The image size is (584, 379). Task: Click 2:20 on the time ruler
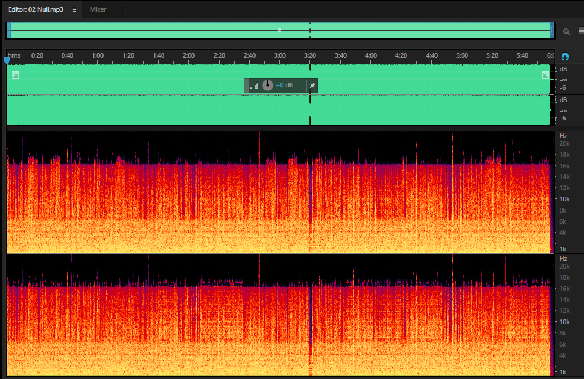[x=220, y=55]
